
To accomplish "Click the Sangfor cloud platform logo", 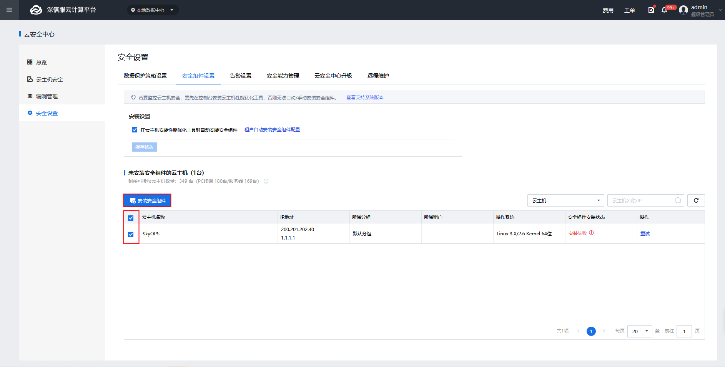I will [x=36, y=10].
